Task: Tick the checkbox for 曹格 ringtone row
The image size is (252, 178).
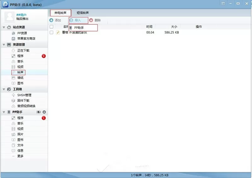Action: [51, 32]
